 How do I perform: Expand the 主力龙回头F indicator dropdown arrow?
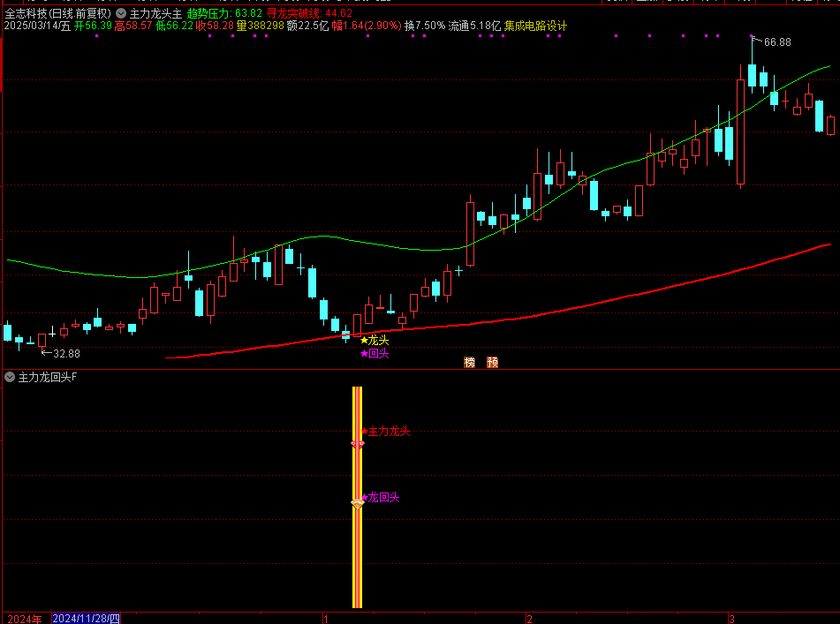coord(10,377)
